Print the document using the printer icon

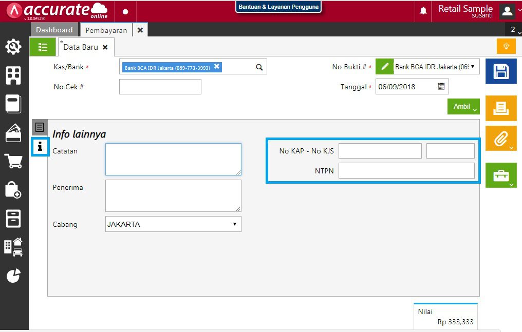[500, 108]
